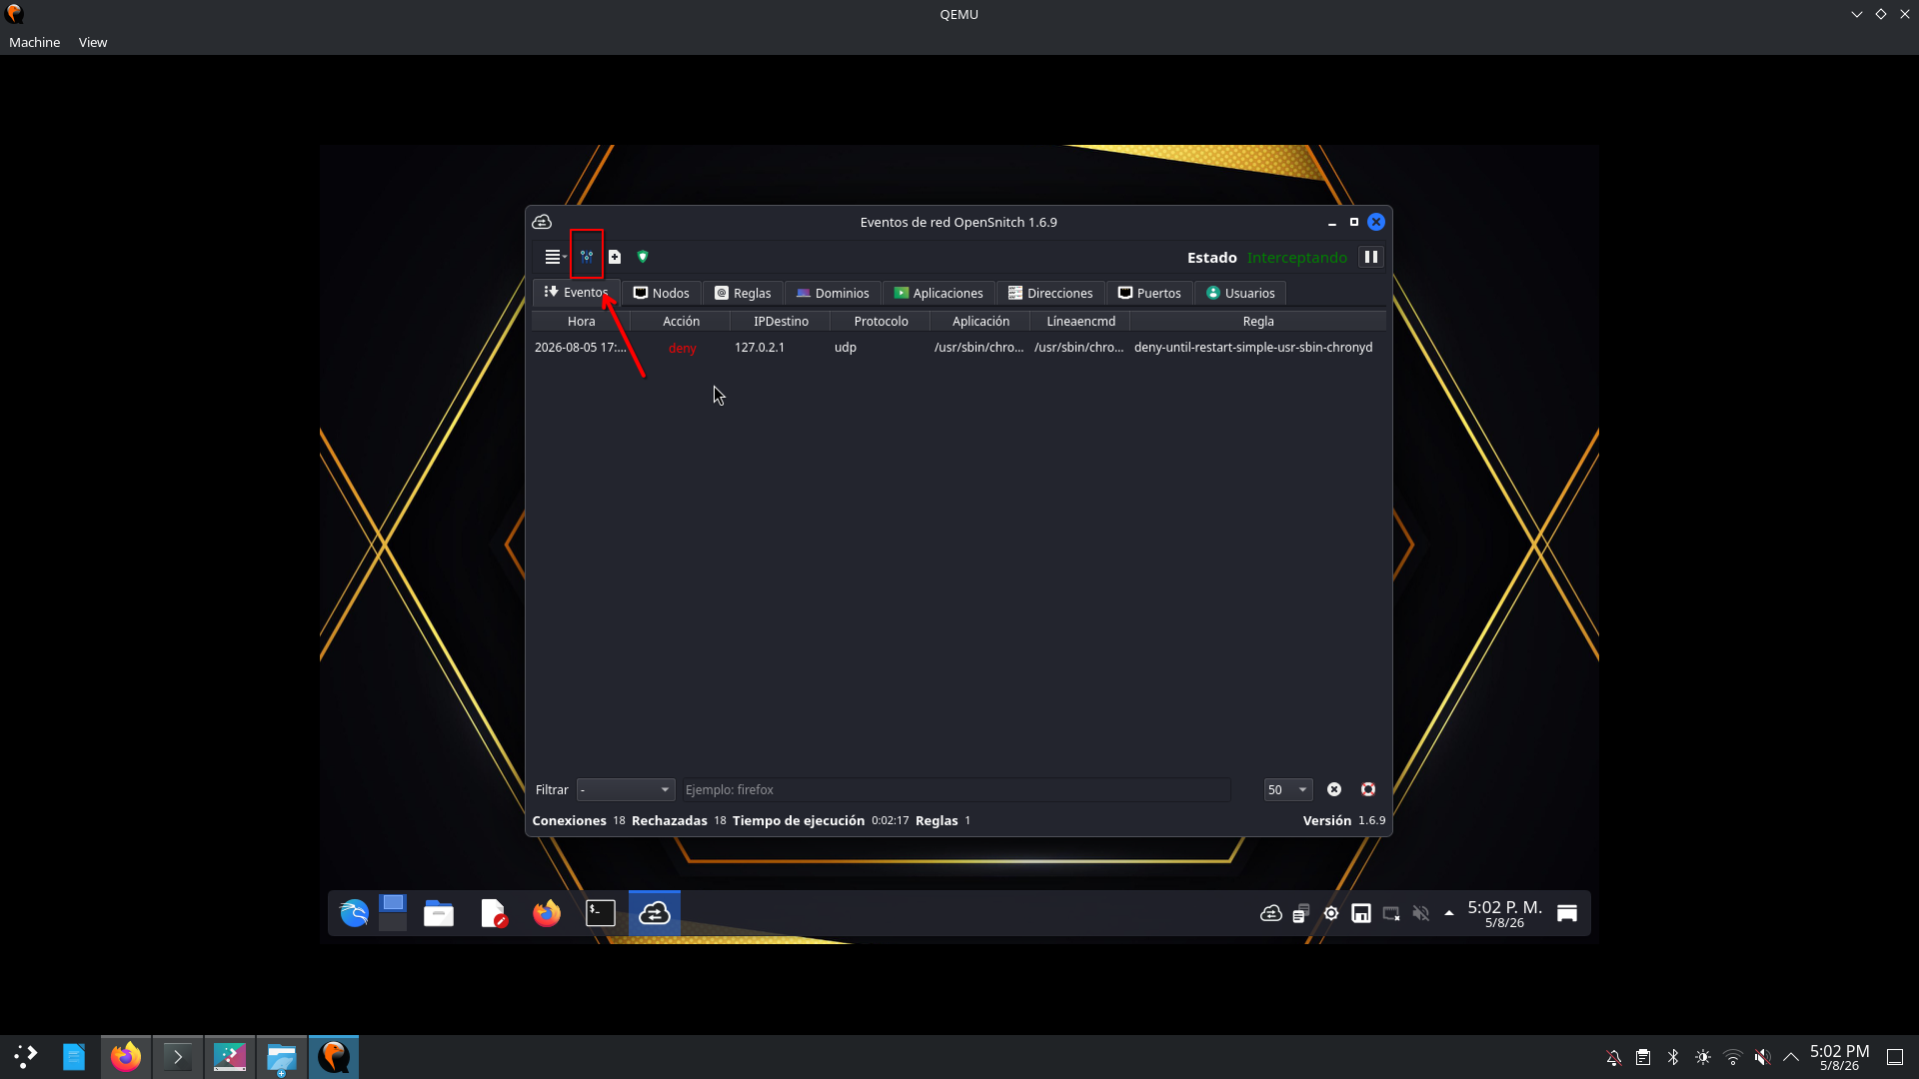The width and height of the screenshot is (1919, 1079).
Task: Click the QEMU task icon in host taskbar
Action: pos(334,1057)
